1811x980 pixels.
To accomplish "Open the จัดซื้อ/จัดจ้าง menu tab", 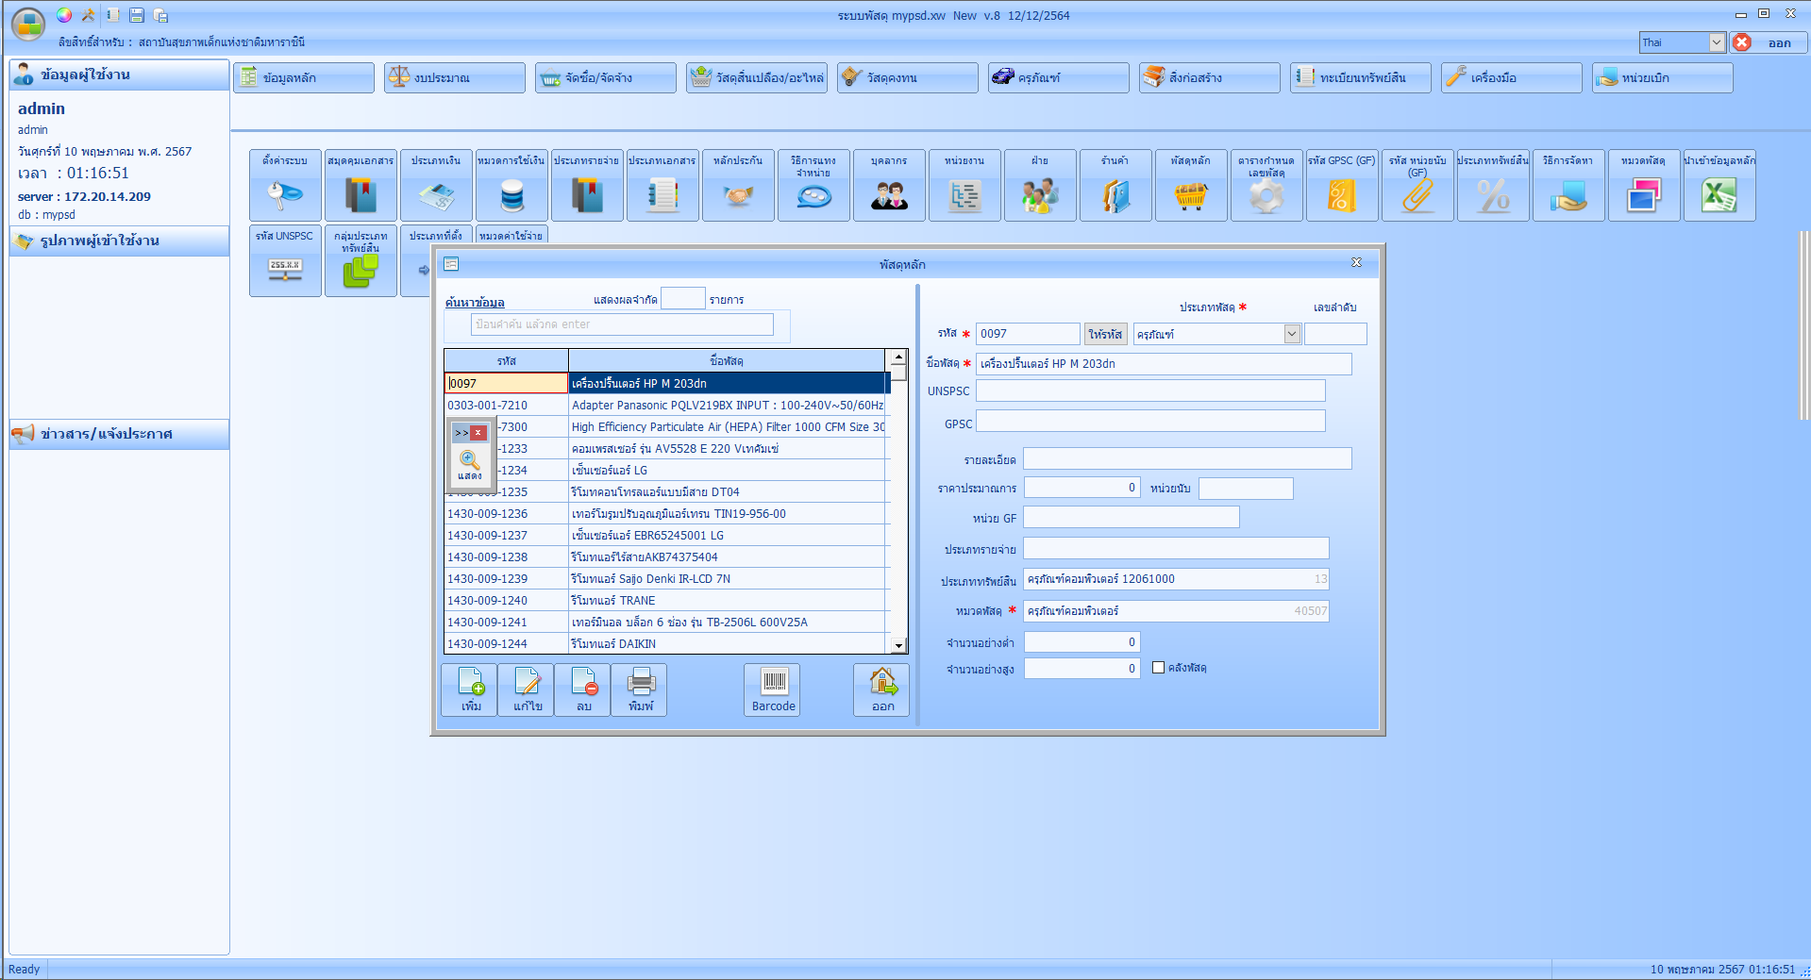I will point(605,77).
